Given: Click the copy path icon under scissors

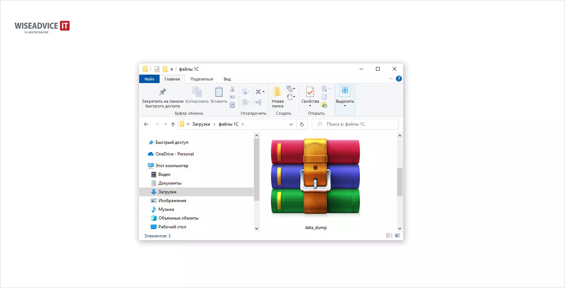Looking at the screenshot, I should pyautogui.click(x=232, y=97).
